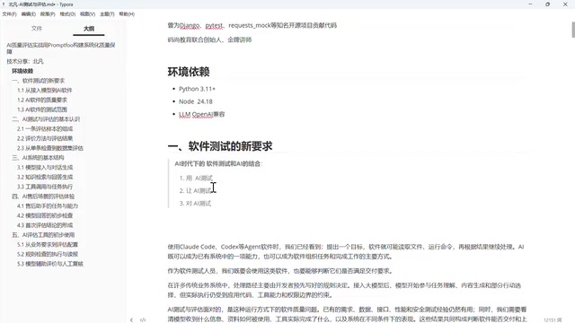Viewport: 575px width, 323px height.
Task: Click the vertical scrollbar thumb
Action: [573, 30]
